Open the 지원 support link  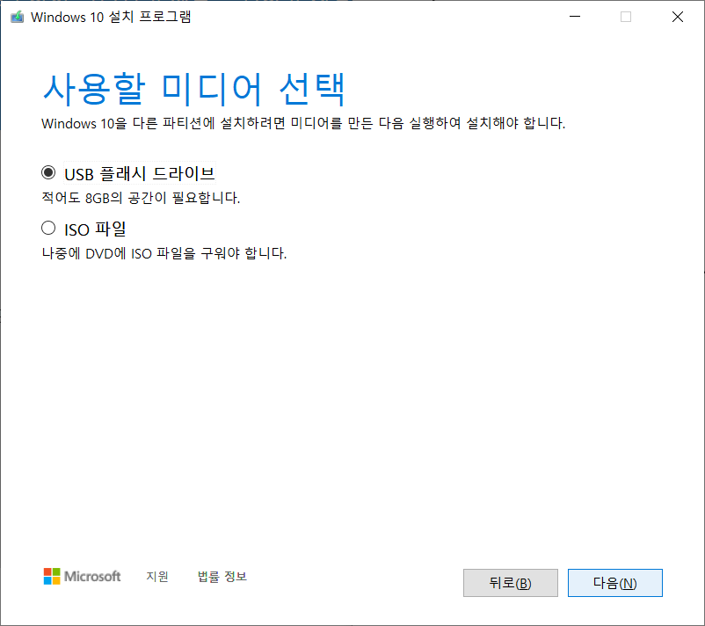coord(157,577)
